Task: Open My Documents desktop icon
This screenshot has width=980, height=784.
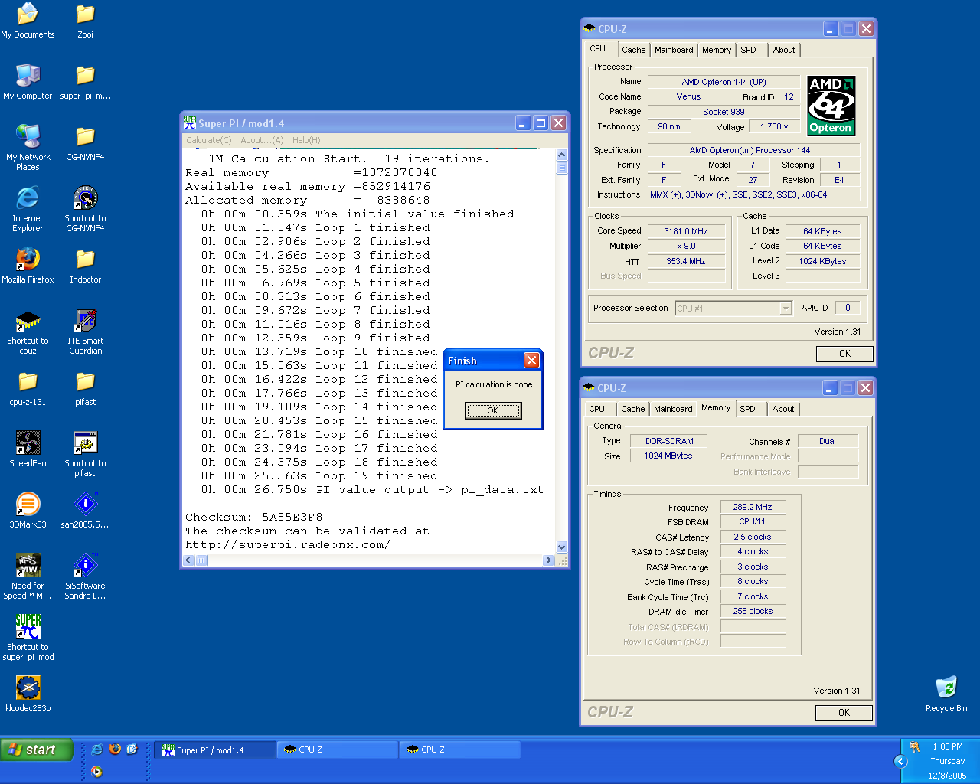Action: point(28,20)
